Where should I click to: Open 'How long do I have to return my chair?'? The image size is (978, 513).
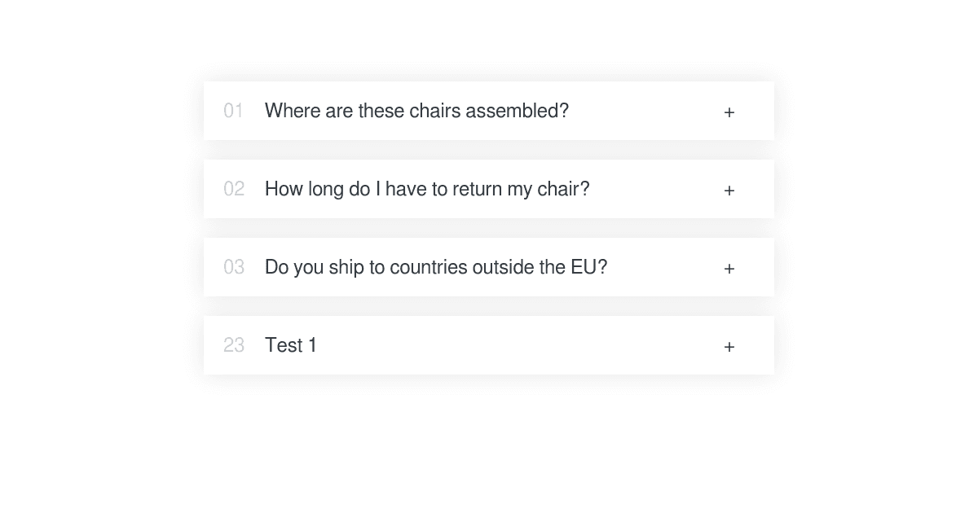point(427,189)
